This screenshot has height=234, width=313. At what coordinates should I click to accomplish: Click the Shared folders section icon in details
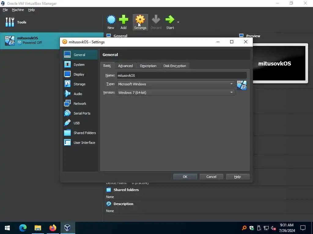point(109,190)
